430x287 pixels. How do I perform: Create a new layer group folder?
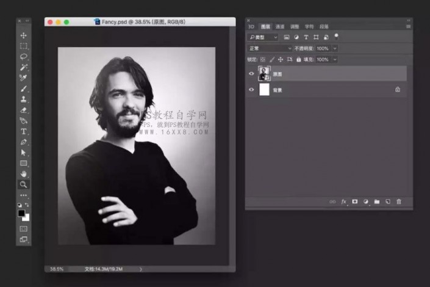click(x=377, y=202)
